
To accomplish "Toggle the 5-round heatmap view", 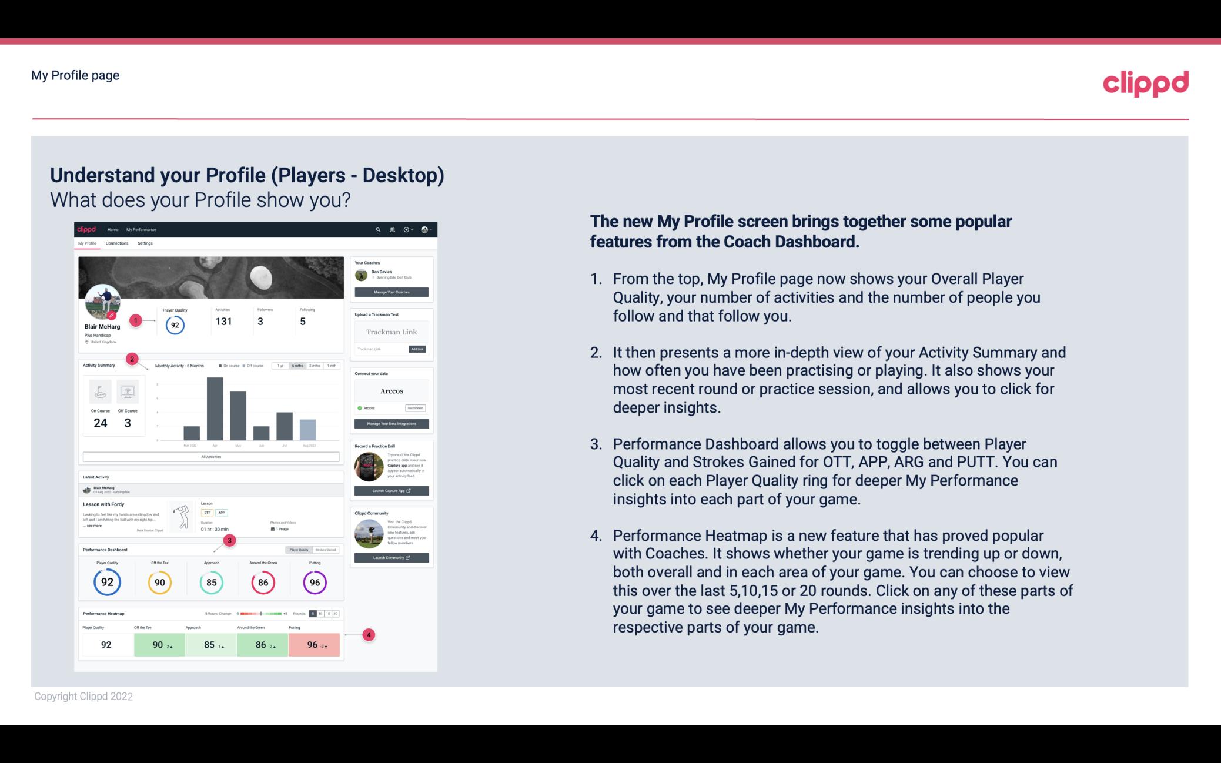I will [313, 613].
